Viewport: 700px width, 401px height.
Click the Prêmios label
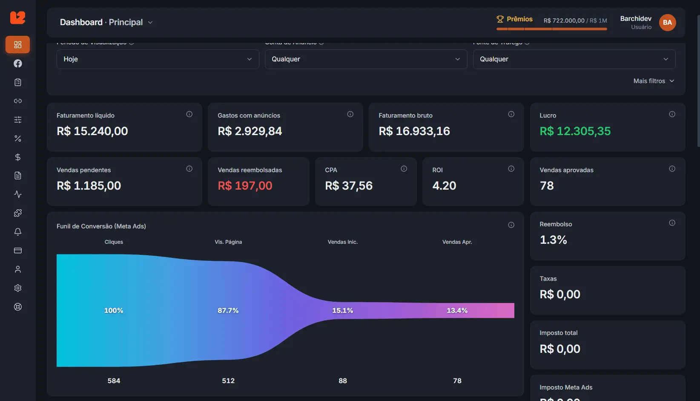[519, 19]
